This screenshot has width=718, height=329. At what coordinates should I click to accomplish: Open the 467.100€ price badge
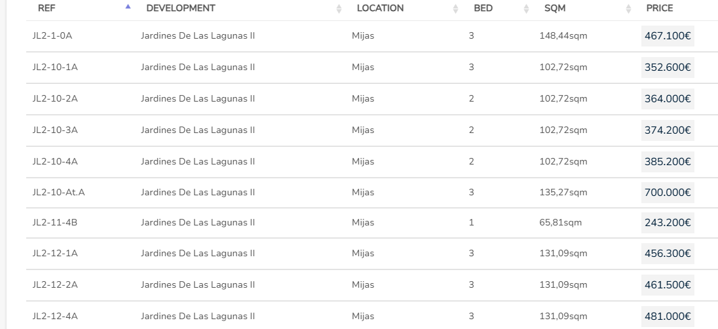[668, 36]
